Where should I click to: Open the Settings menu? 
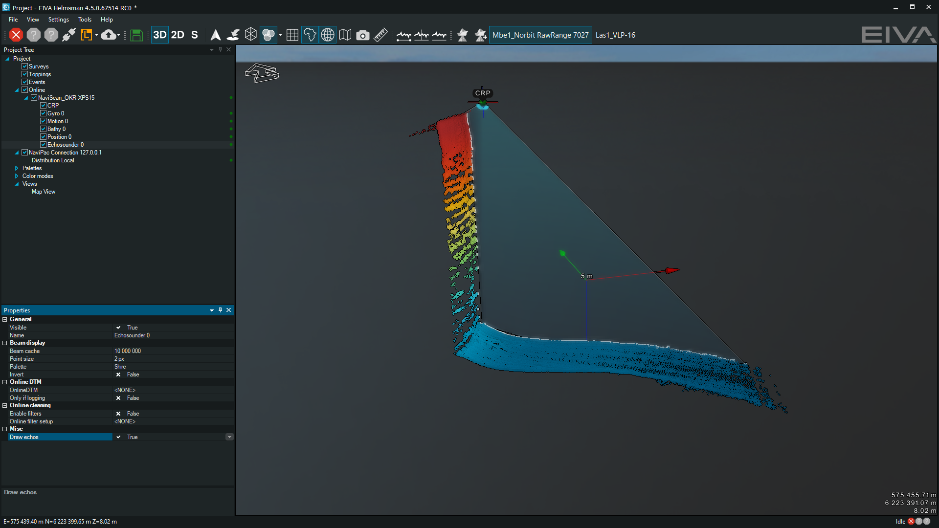[x=58, y=20]
